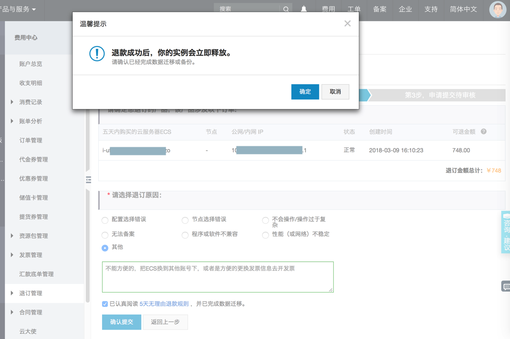Click 确认提交 submit button
Viewport: 510px width, 339px height.
[121, 322]
